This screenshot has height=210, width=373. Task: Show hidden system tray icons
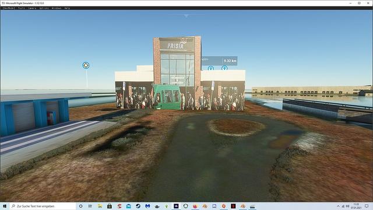(338, 206)
